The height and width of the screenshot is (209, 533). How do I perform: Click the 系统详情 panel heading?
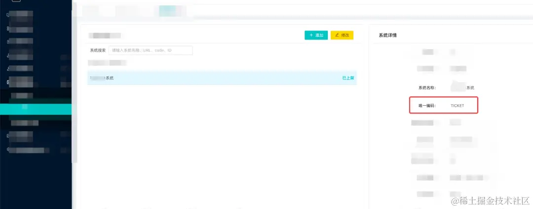tap(387, 35)
